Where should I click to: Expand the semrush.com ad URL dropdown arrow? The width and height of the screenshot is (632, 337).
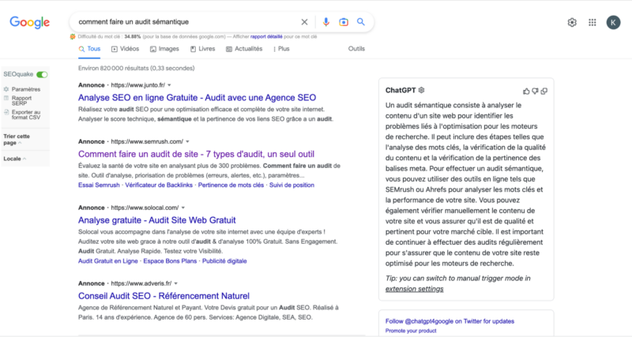pos(187,142)
